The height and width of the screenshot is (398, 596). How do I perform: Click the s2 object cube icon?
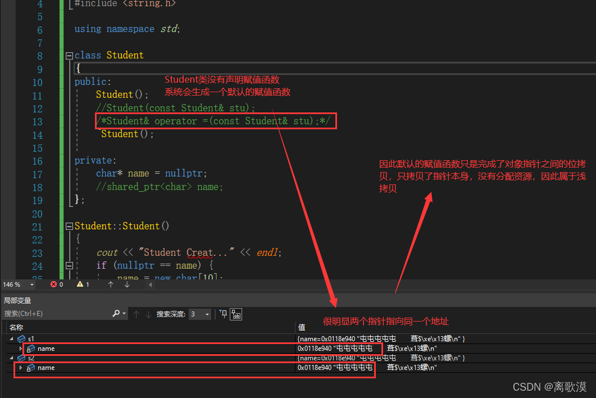pos(22,358)
